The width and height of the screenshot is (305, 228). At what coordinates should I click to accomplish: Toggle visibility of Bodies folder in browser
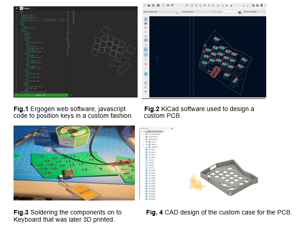(147, 144)
